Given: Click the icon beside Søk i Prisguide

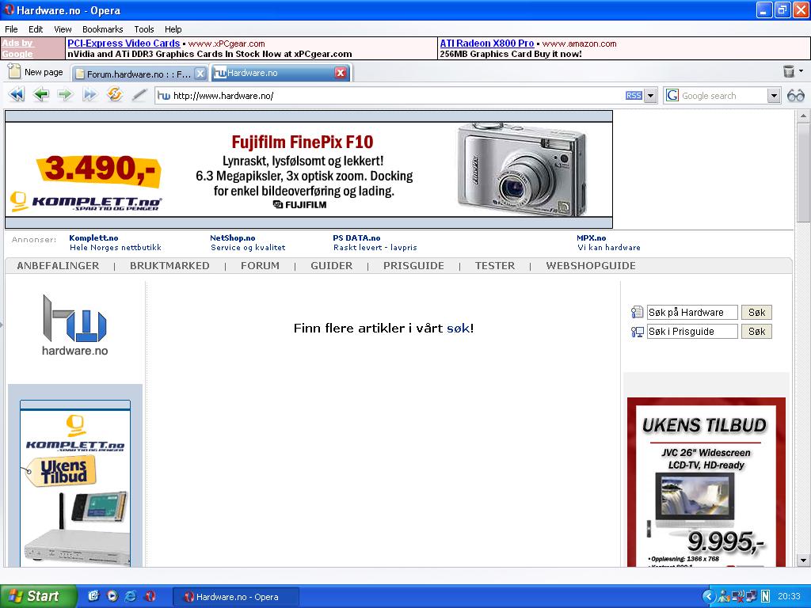Looking at the screenshot, I should pyautogui.click(x=638, y=332).
